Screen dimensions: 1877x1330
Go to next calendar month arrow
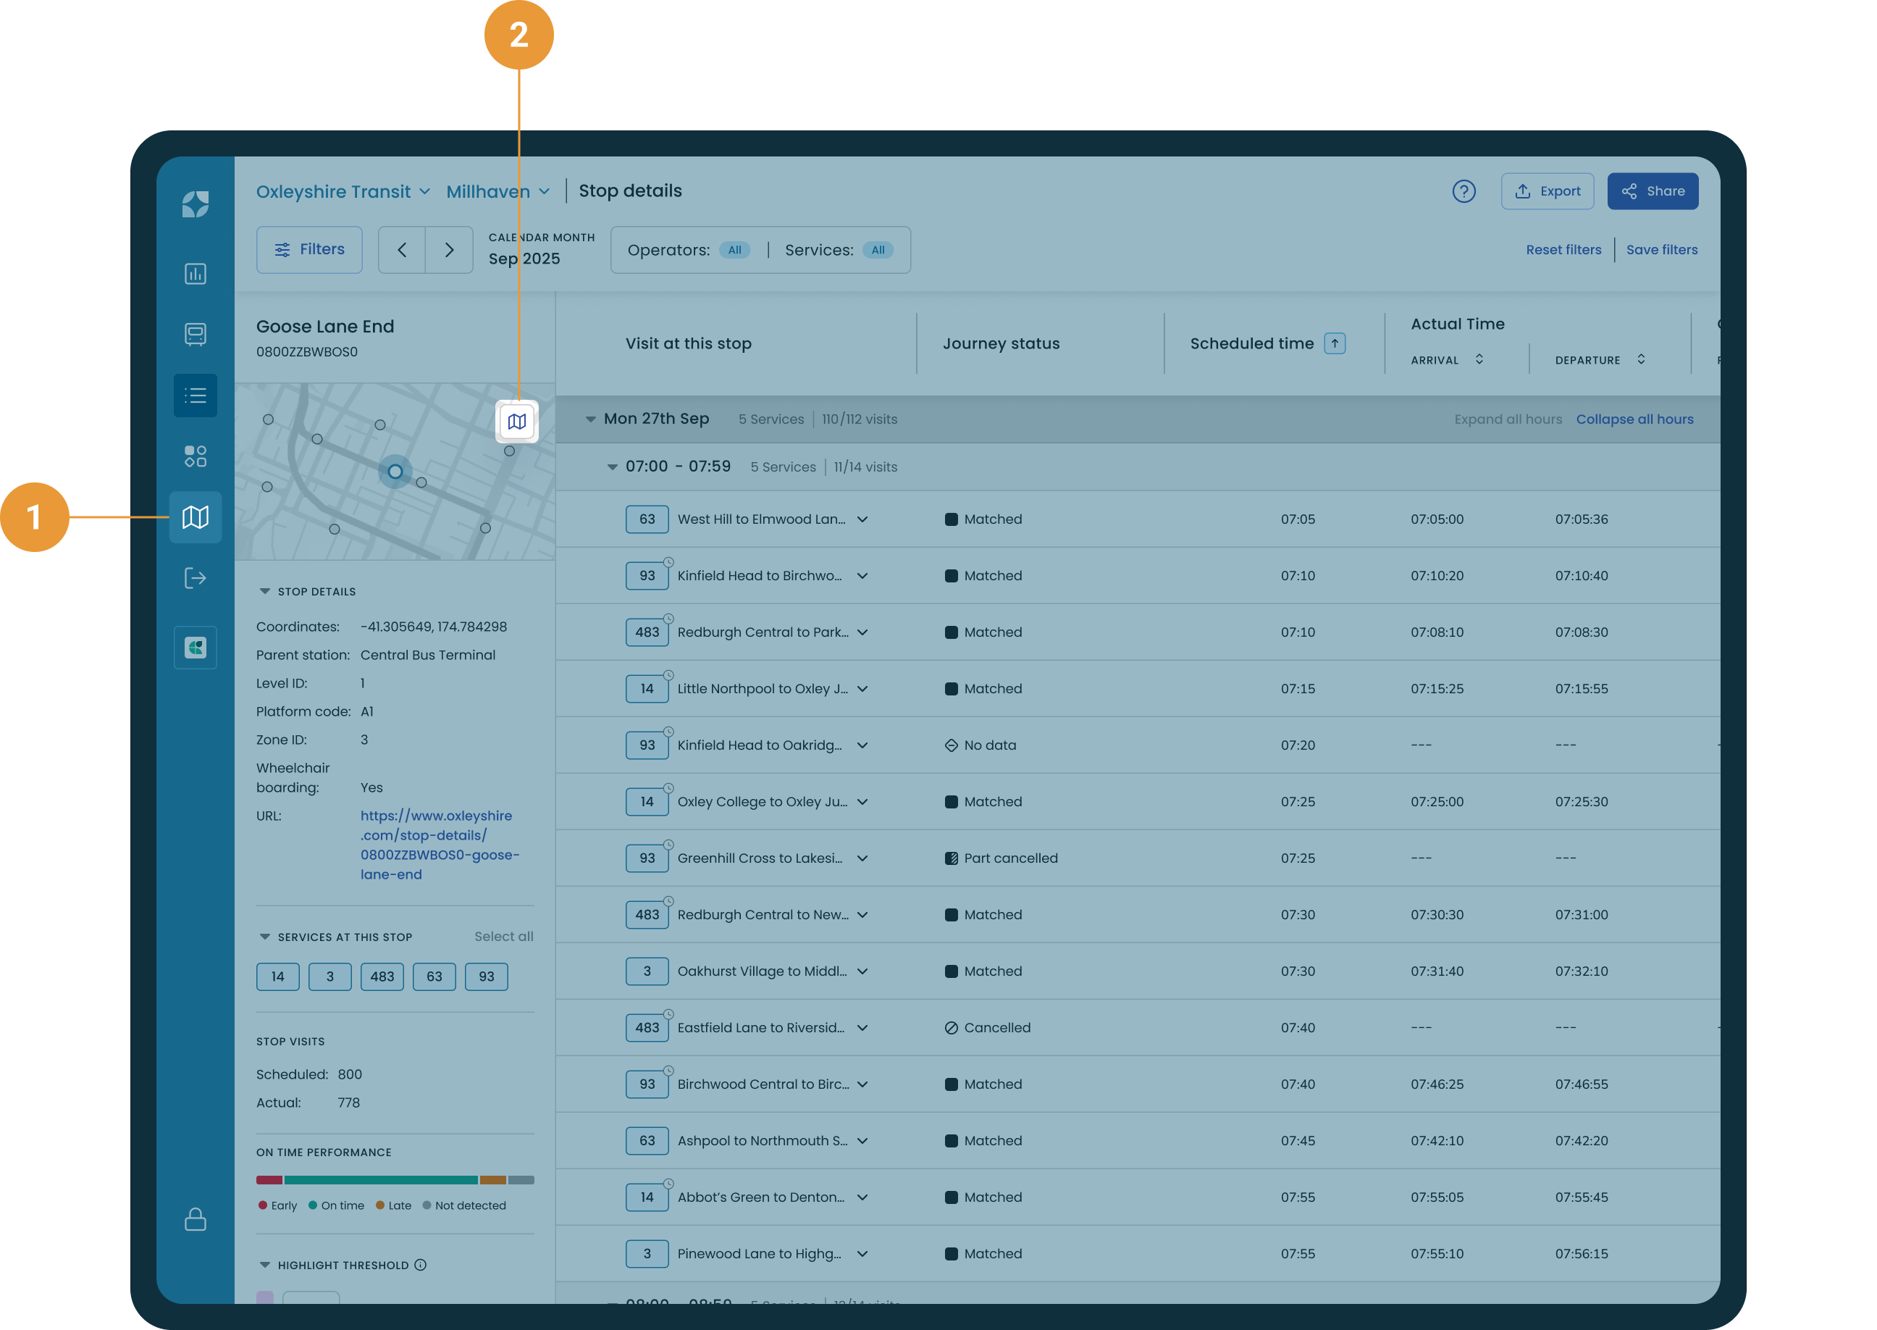[x=448, y=250]
